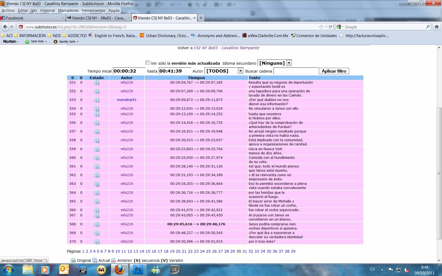Go to page 31 of subtitles
This screenshot has height=276, width=442.
[244, 251]
